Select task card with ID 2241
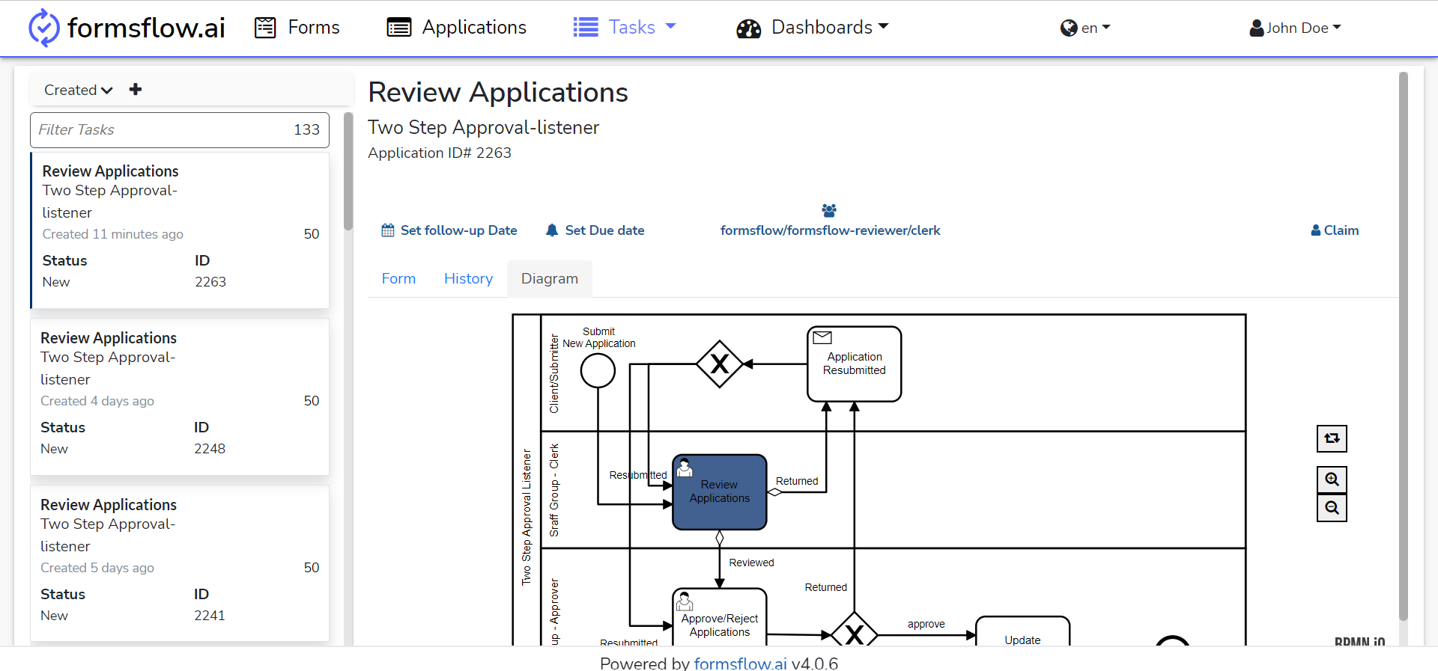 point(180,564)
